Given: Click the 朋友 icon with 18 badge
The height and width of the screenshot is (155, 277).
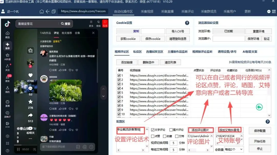Looking at the screenshot, I should click(7, 78).
